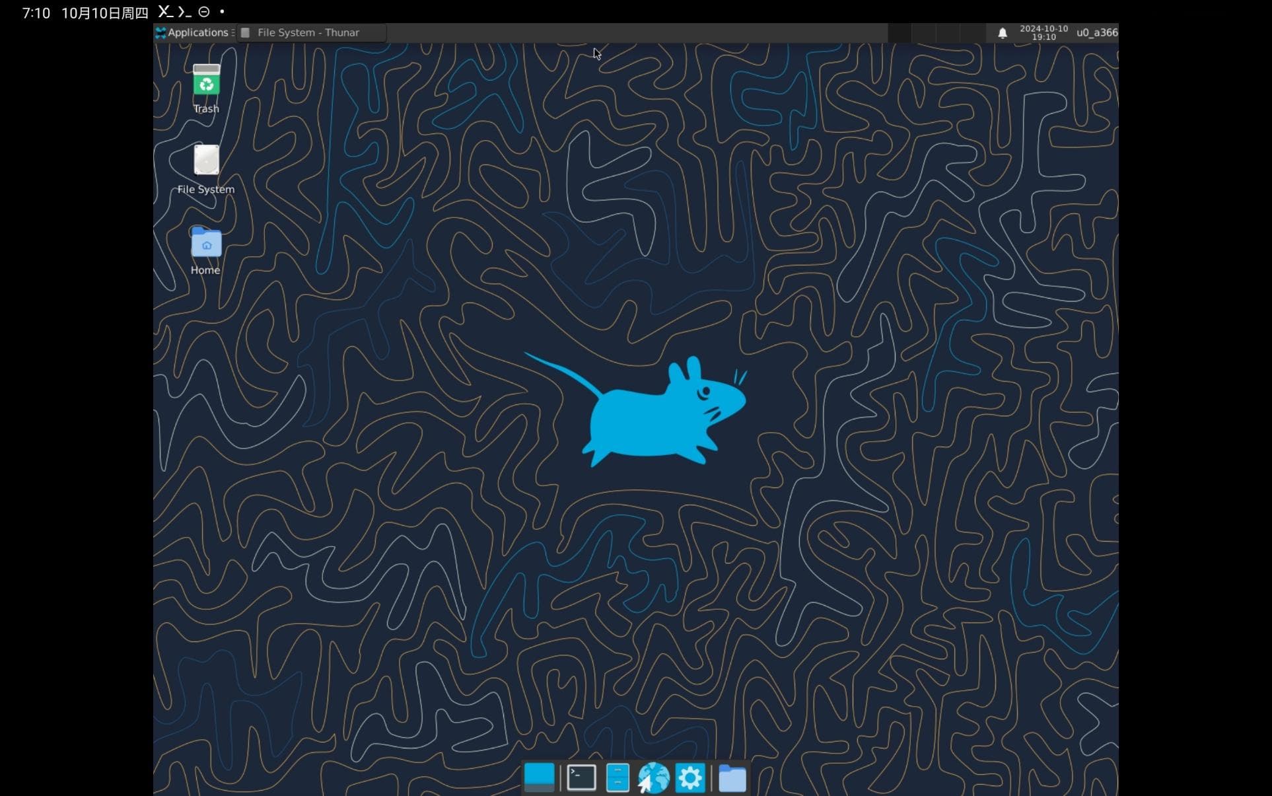1272x796 pixels.
Task: Click the Trash label text
Action: (x=206, y=108)
